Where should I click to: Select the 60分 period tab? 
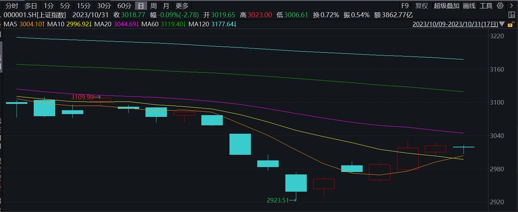click(124, 6)
